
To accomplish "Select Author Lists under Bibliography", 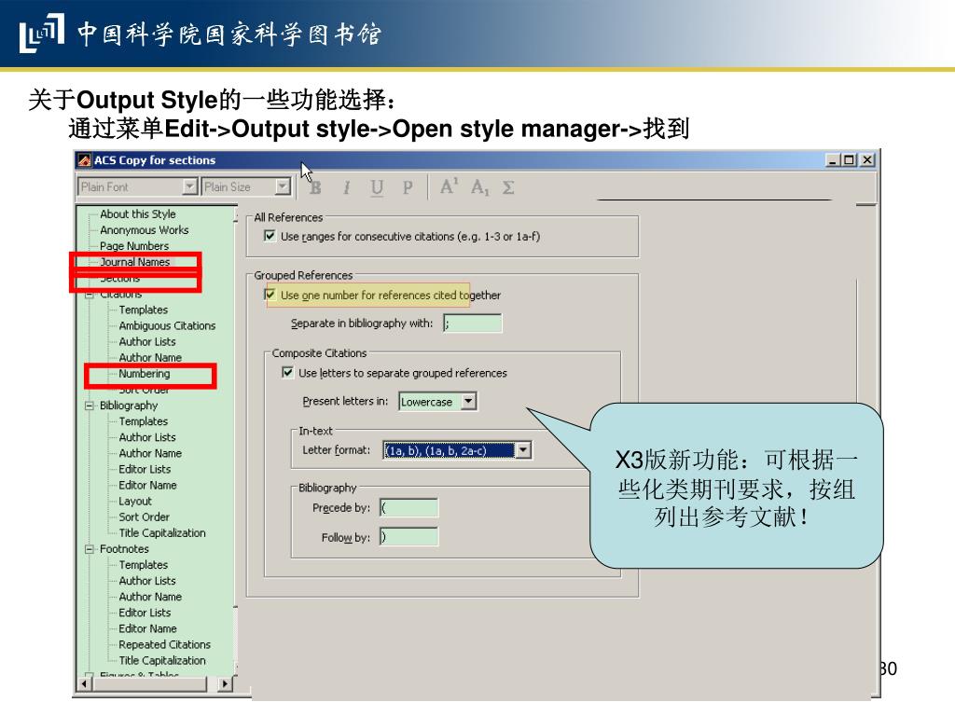I will (x=147, y=437).
